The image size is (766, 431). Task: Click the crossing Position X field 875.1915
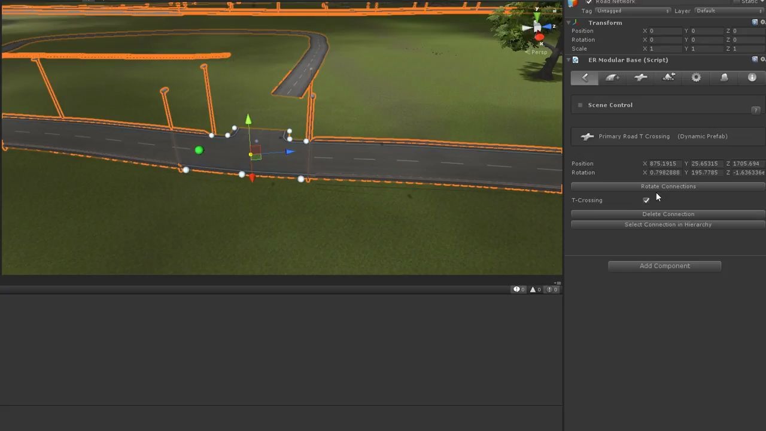pyautogui.click(x=665, y=163)
